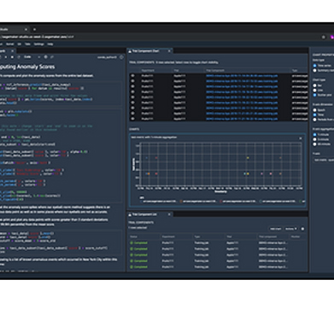The height and width of the screenshot is (309, 334).
Task: Choose Line chart type
Action: click(x=314, y=90)
